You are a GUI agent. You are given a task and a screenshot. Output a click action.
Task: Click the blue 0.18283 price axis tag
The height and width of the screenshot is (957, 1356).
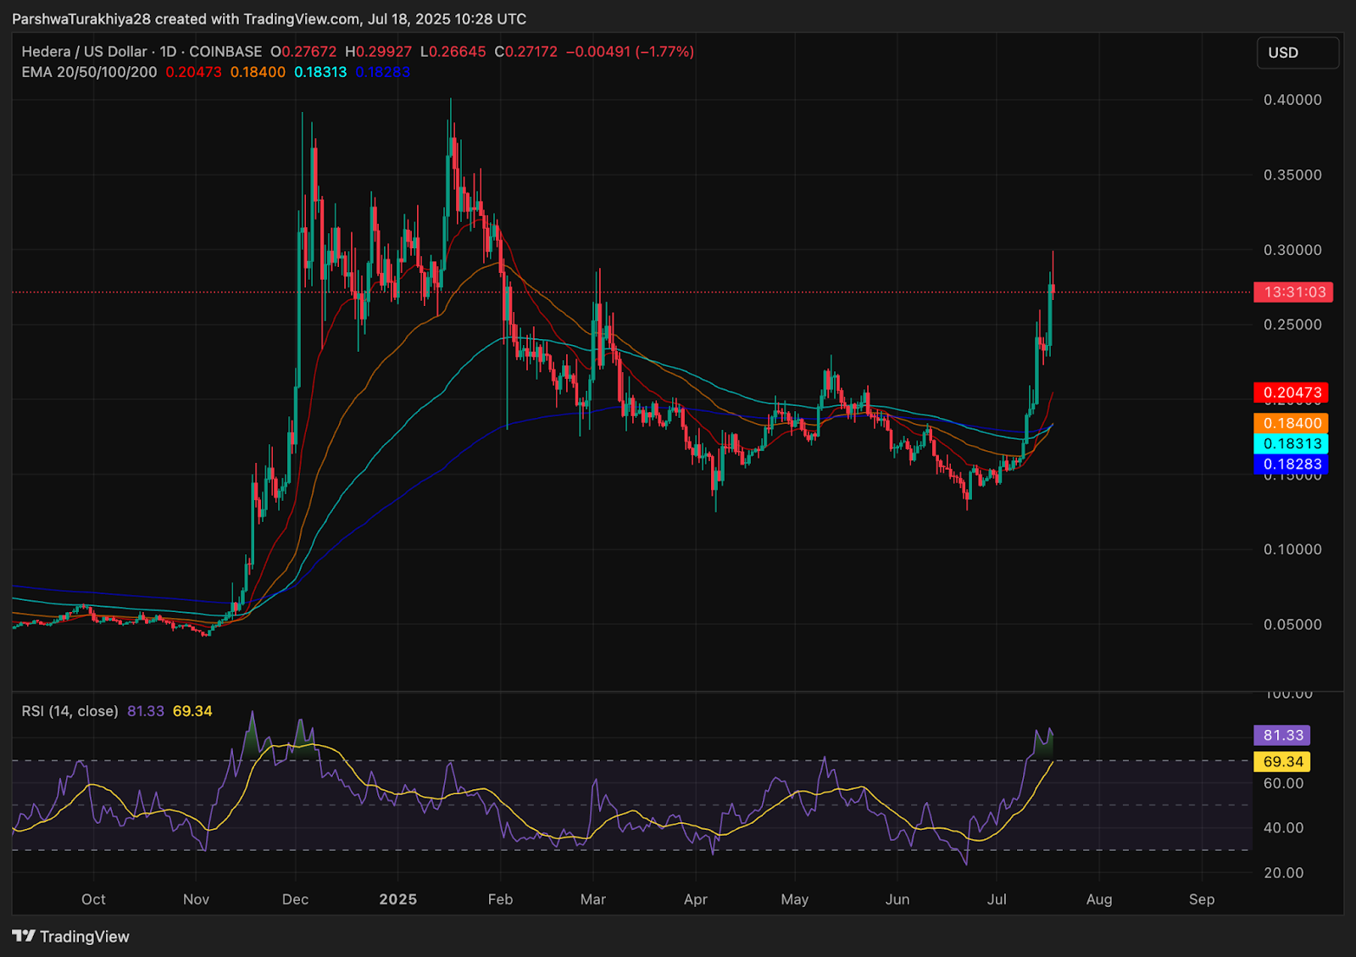(x=1291, y=464)
